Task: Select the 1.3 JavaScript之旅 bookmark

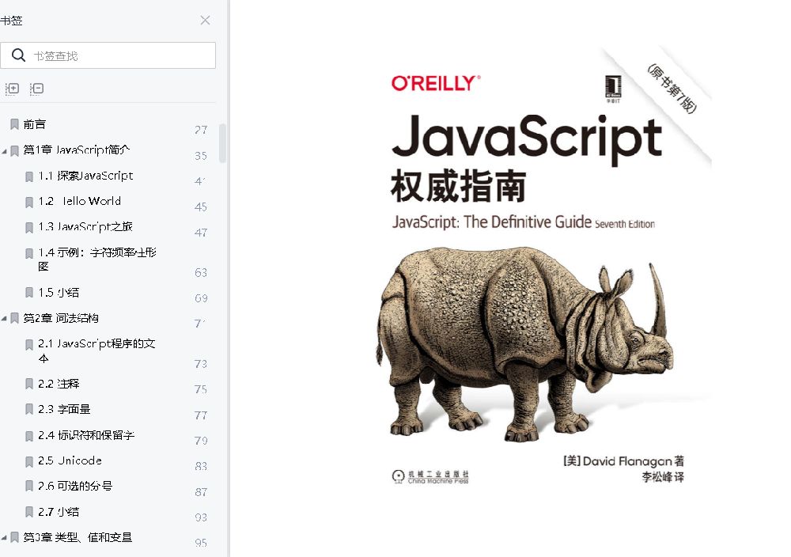Action: point(87,227)
